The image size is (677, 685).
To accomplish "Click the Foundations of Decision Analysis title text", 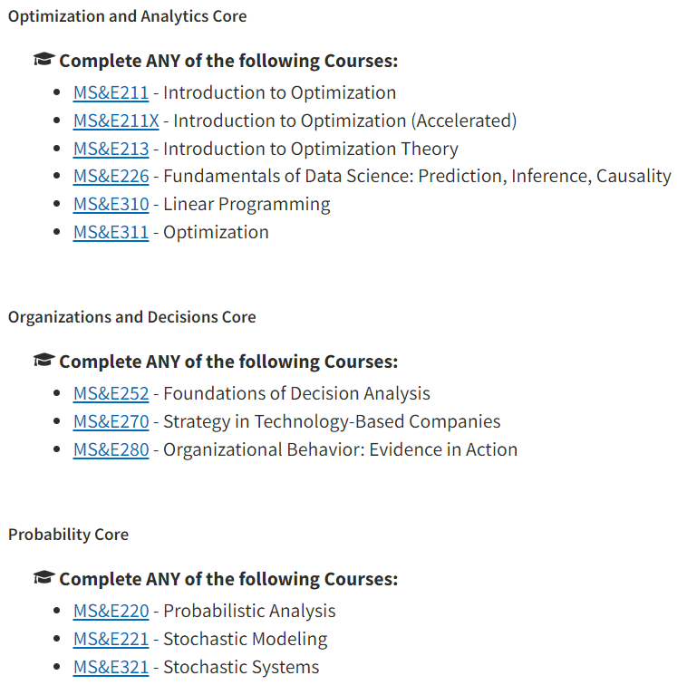I will 296,393.
